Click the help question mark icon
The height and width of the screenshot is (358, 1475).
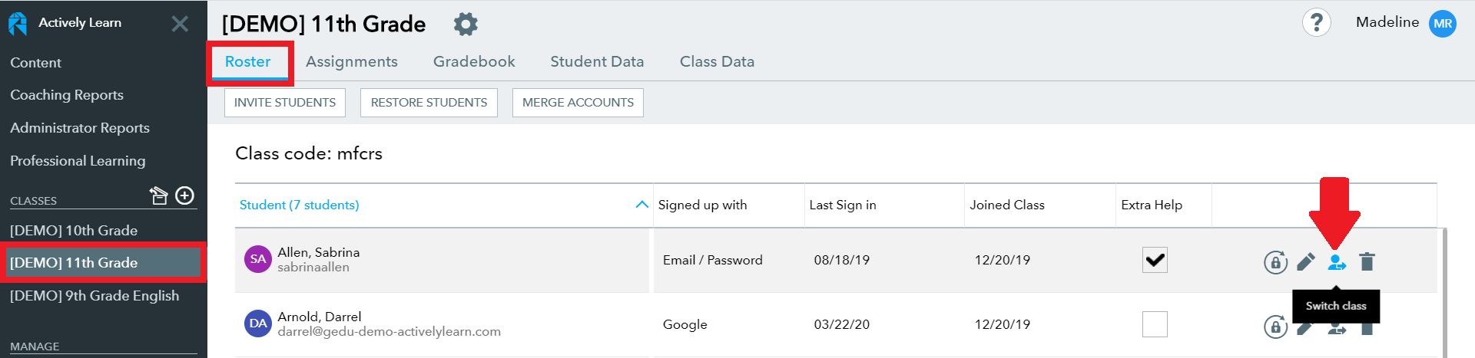[x=1316, y=23]
